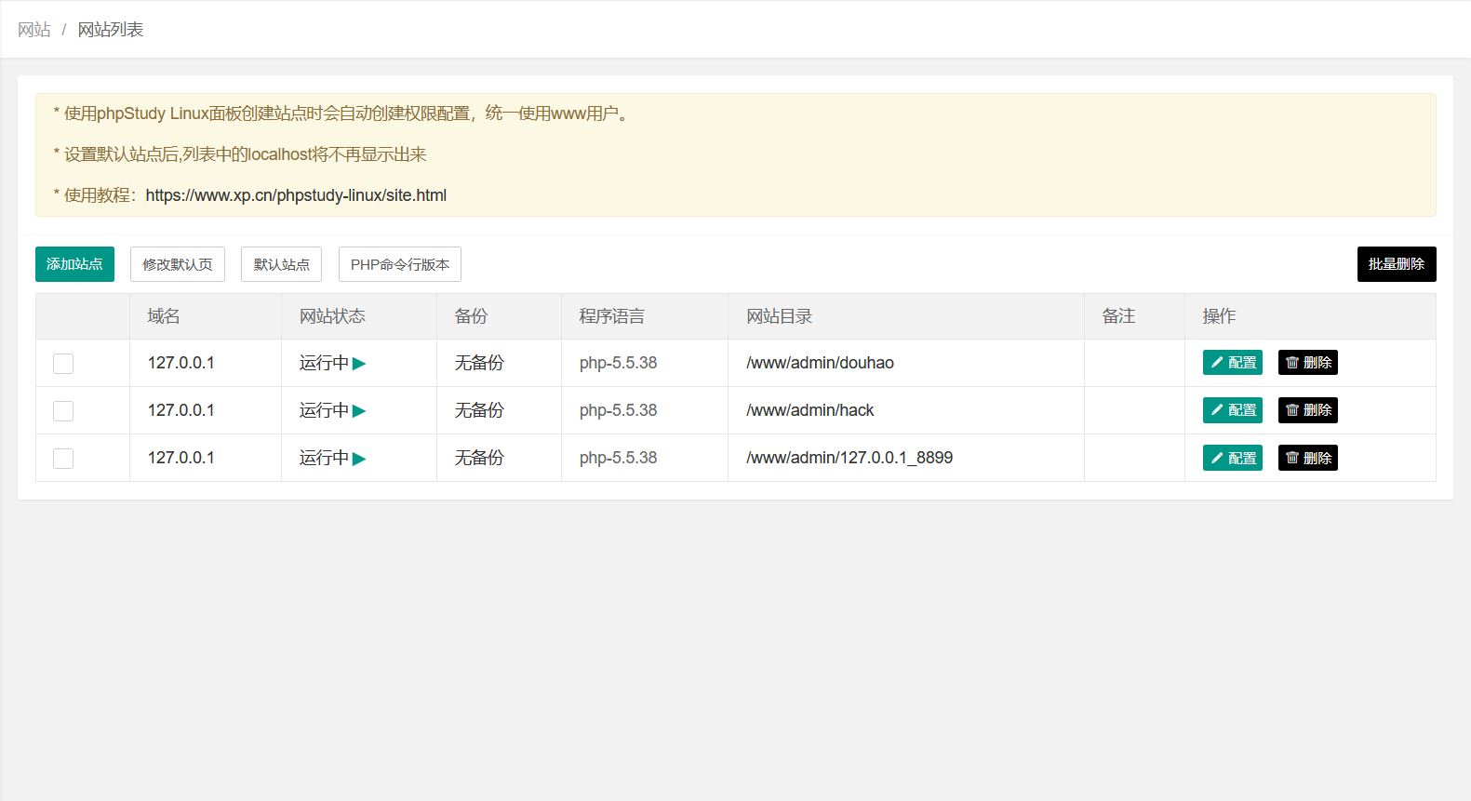This screenshot has width=1471, height=801.
Task: Click 网站列表 breadcrumb item
Action: (111, 30)
